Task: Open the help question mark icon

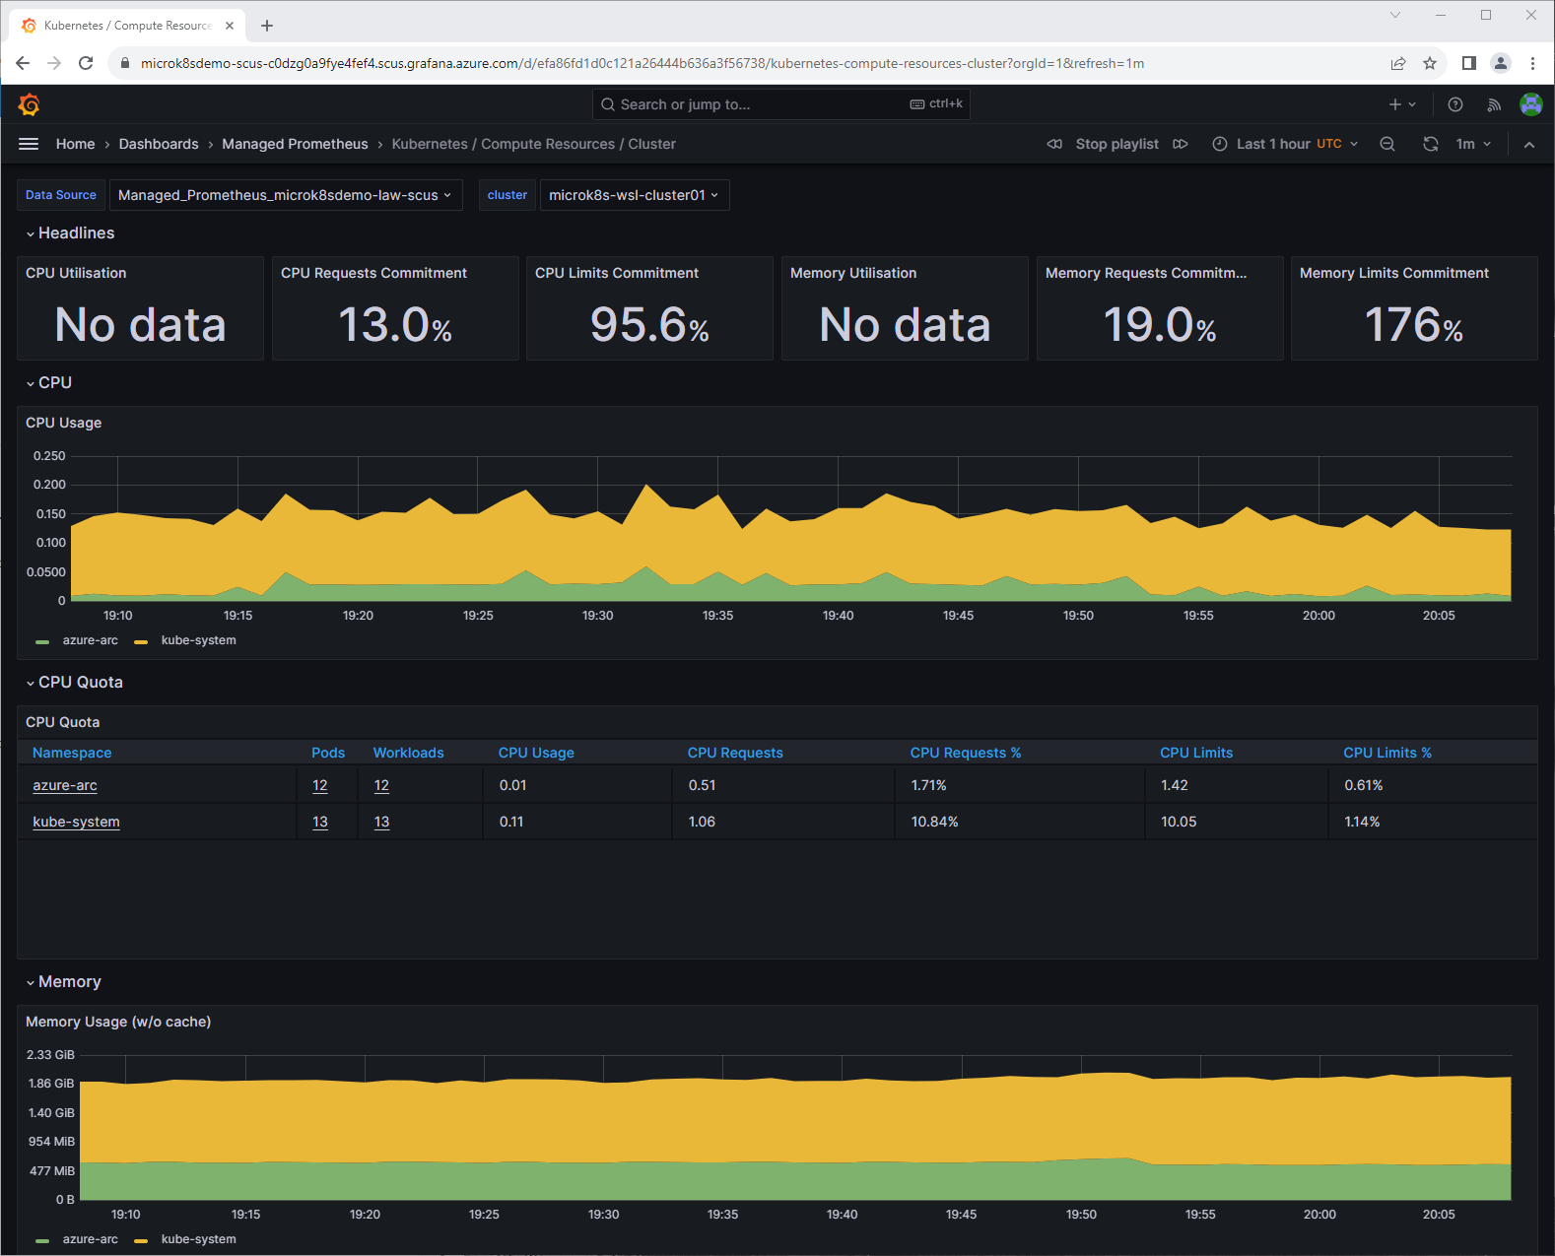Action: 1454,104
